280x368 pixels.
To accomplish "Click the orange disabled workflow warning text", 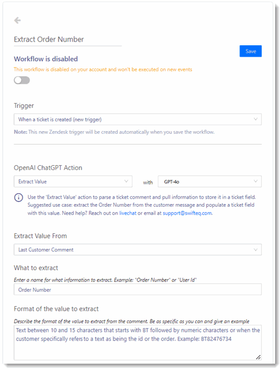I will (103, 70).
